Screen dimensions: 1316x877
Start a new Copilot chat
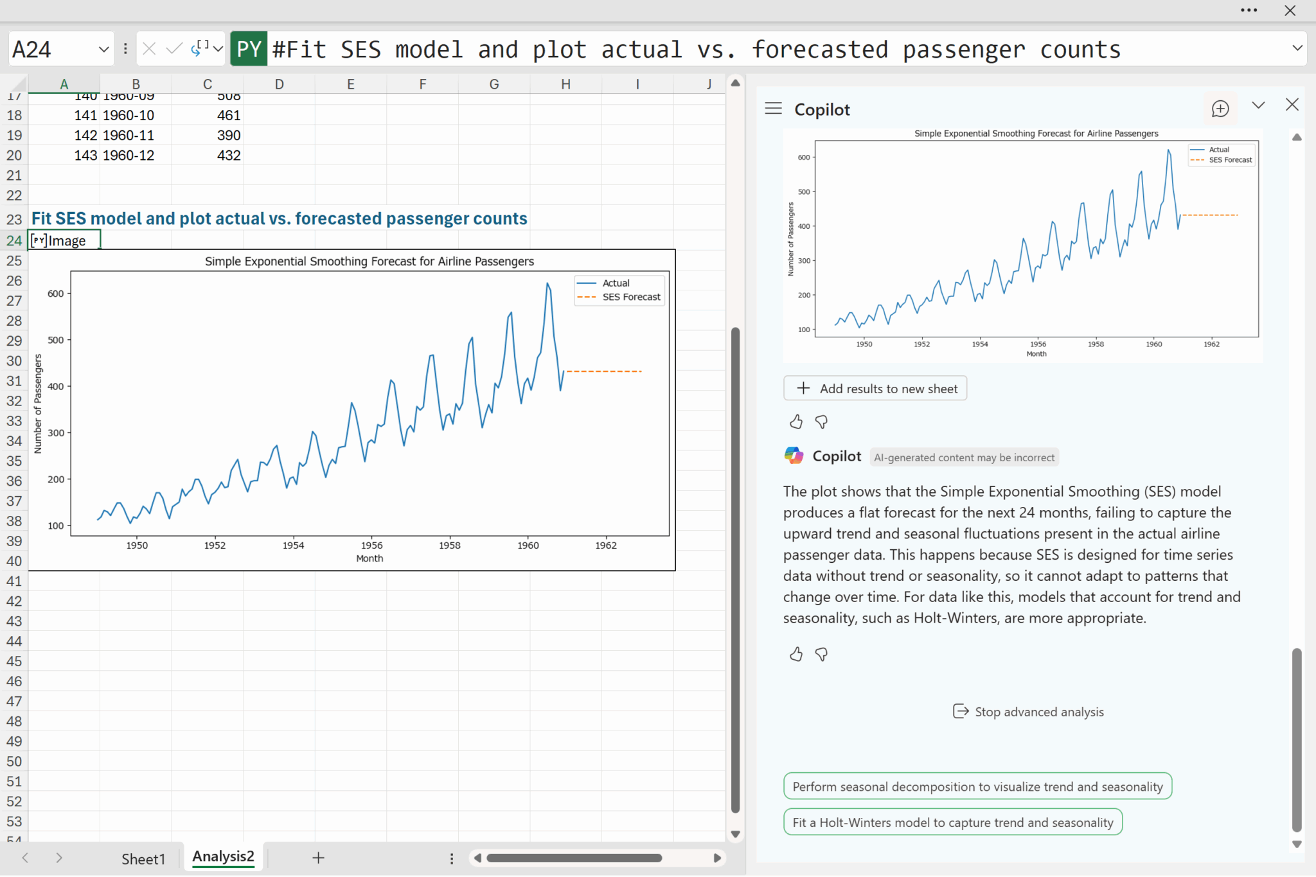pos(1220,109)
